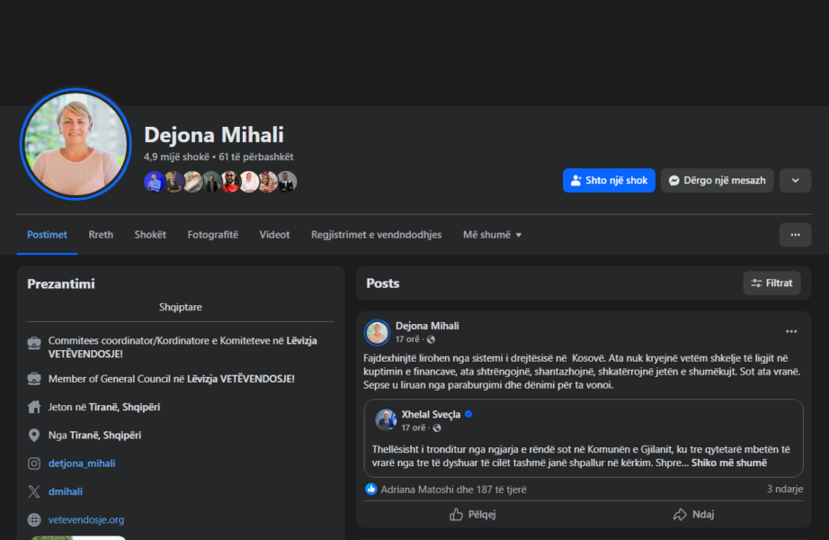Expand the Më shumë tab dropdown

point(492,235)
